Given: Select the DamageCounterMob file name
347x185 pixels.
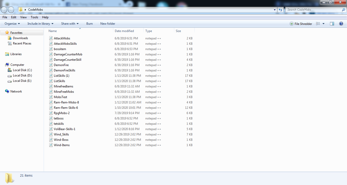Looking at the screenshot, I should pyautogui.click(x=68, y=54).
